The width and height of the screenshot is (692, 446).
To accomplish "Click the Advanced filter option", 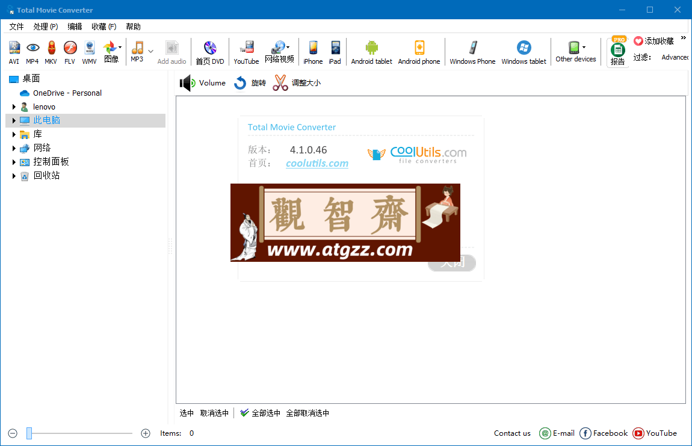I will [675, 57].
